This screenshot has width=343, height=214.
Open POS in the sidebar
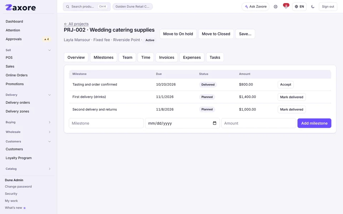pos(9,57)
